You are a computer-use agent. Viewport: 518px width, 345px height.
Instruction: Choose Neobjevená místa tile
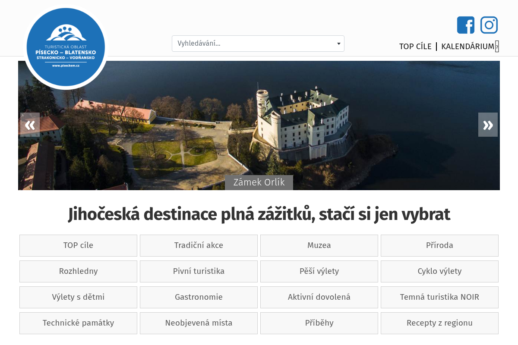pos(199,323)
